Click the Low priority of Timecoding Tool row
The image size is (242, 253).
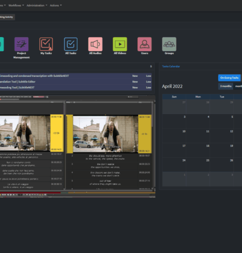pyautogui.click(x=148, y=87)
